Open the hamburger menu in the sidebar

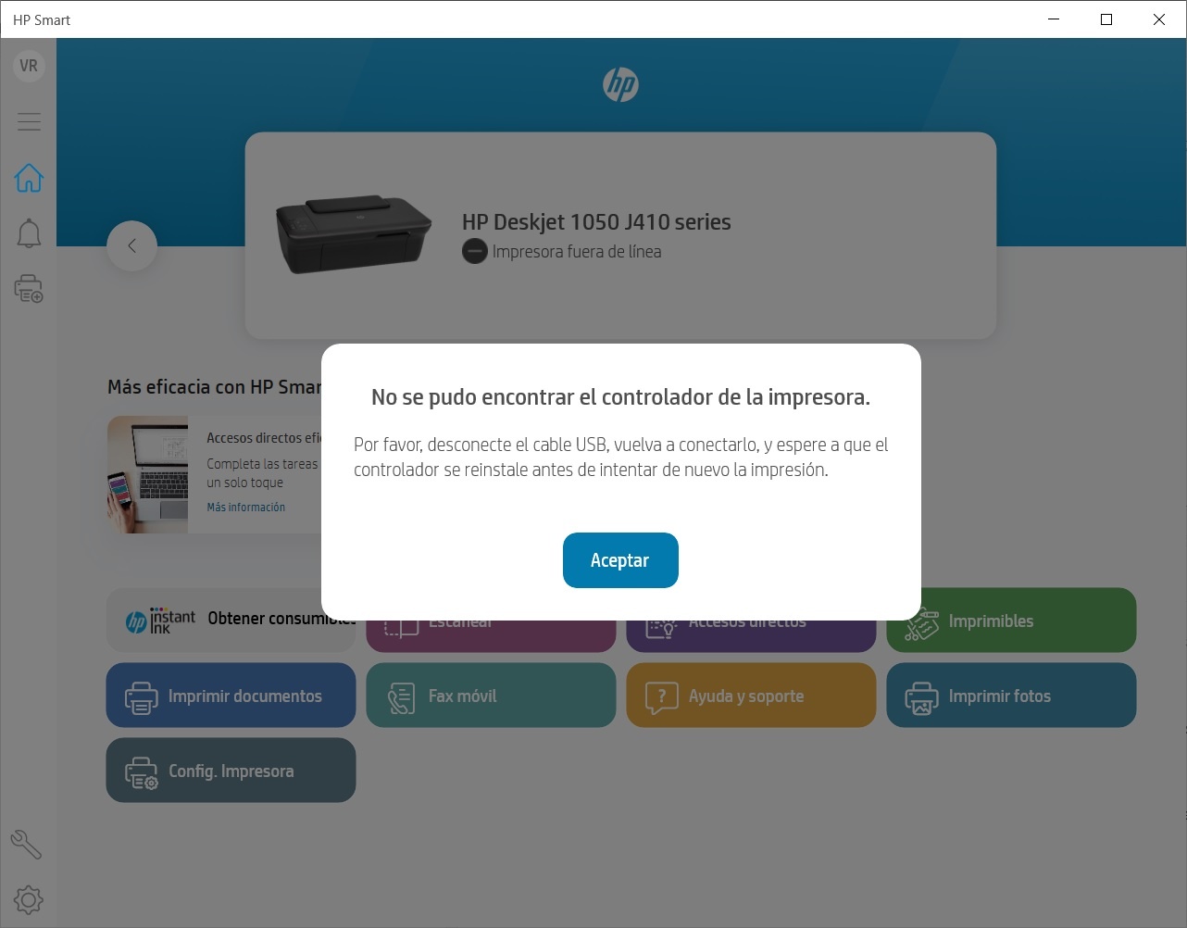coord(29,121)
